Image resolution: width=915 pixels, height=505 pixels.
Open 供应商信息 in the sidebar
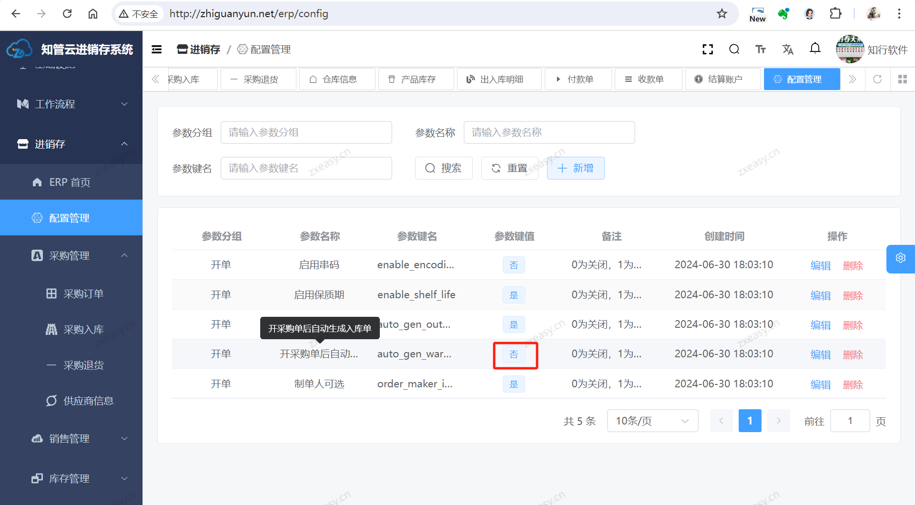coord(88,401)
